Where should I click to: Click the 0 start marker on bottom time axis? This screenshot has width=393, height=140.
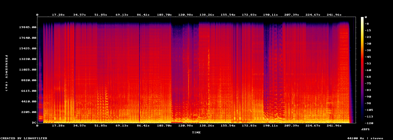click(37, 125)
